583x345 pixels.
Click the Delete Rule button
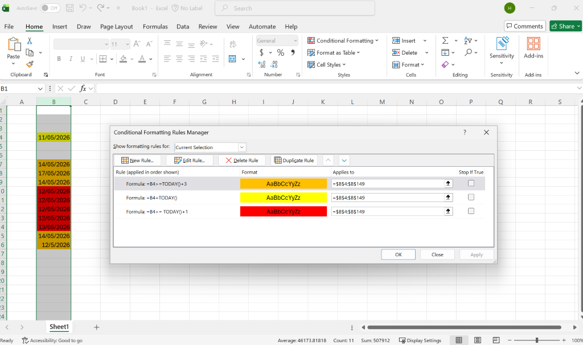click(x=241, y=160)
